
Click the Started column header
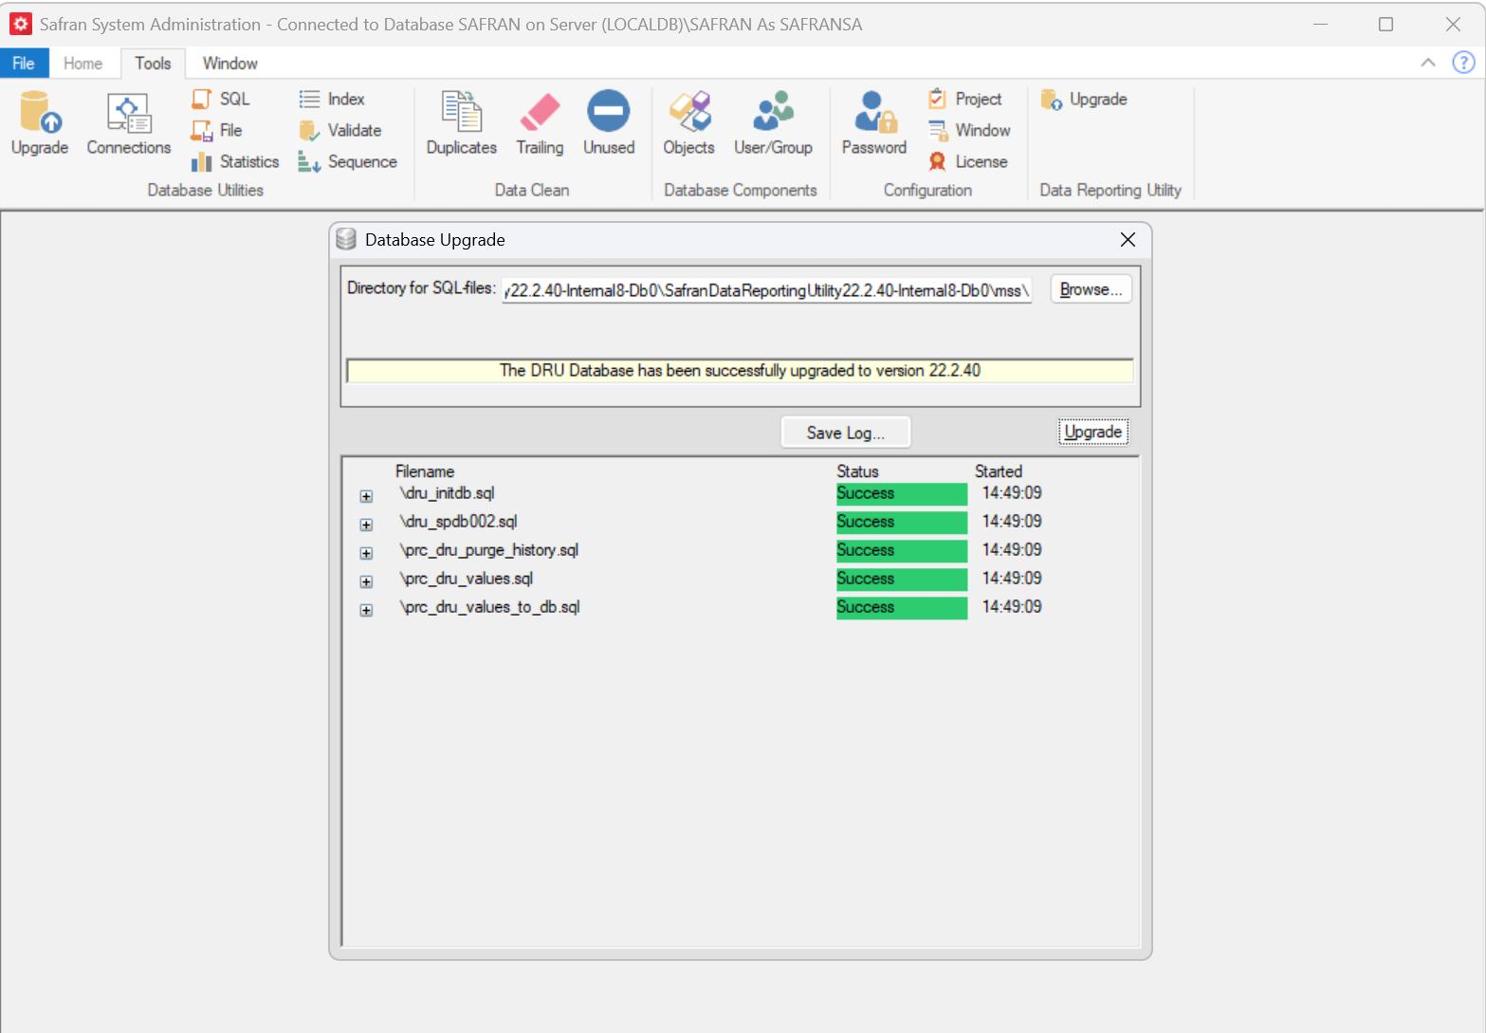point(999,471)
